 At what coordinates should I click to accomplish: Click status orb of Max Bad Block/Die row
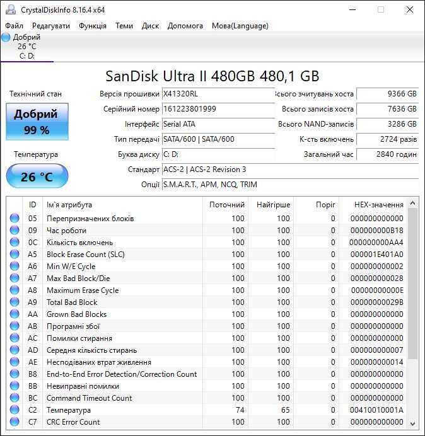[15, 278]
